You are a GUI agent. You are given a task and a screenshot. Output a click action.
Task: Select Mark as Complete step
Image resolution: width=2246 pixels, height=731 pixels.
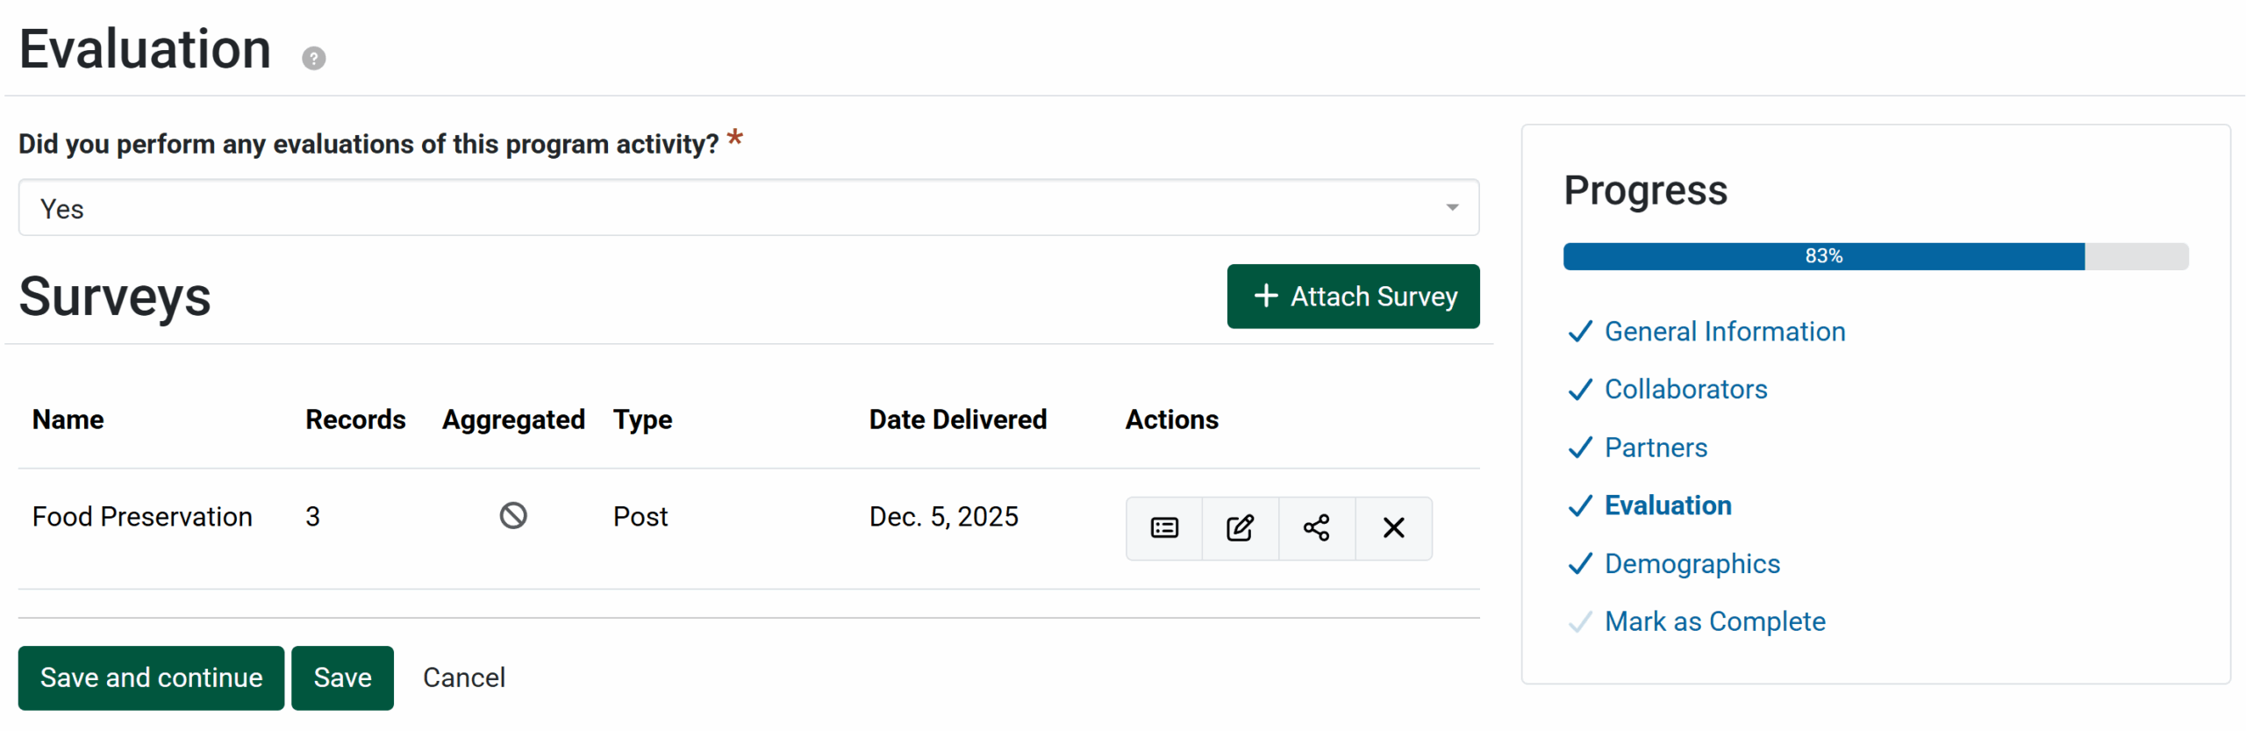pos(1714,622)
